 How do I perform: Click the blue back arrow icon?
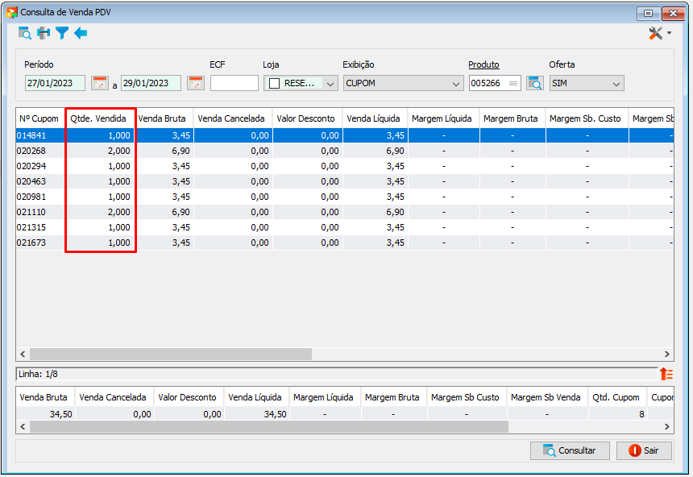81,33
